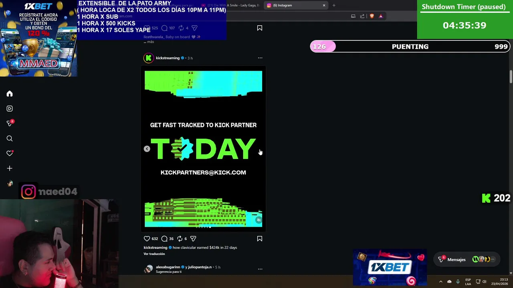Open a new browser tab
This screenshot has width=513, height=288.
334,5
